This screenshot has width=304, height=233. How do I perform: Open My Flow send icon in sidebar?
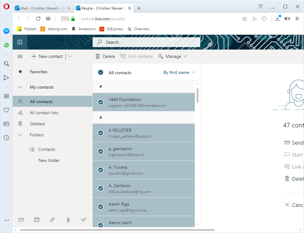(6, 78)
